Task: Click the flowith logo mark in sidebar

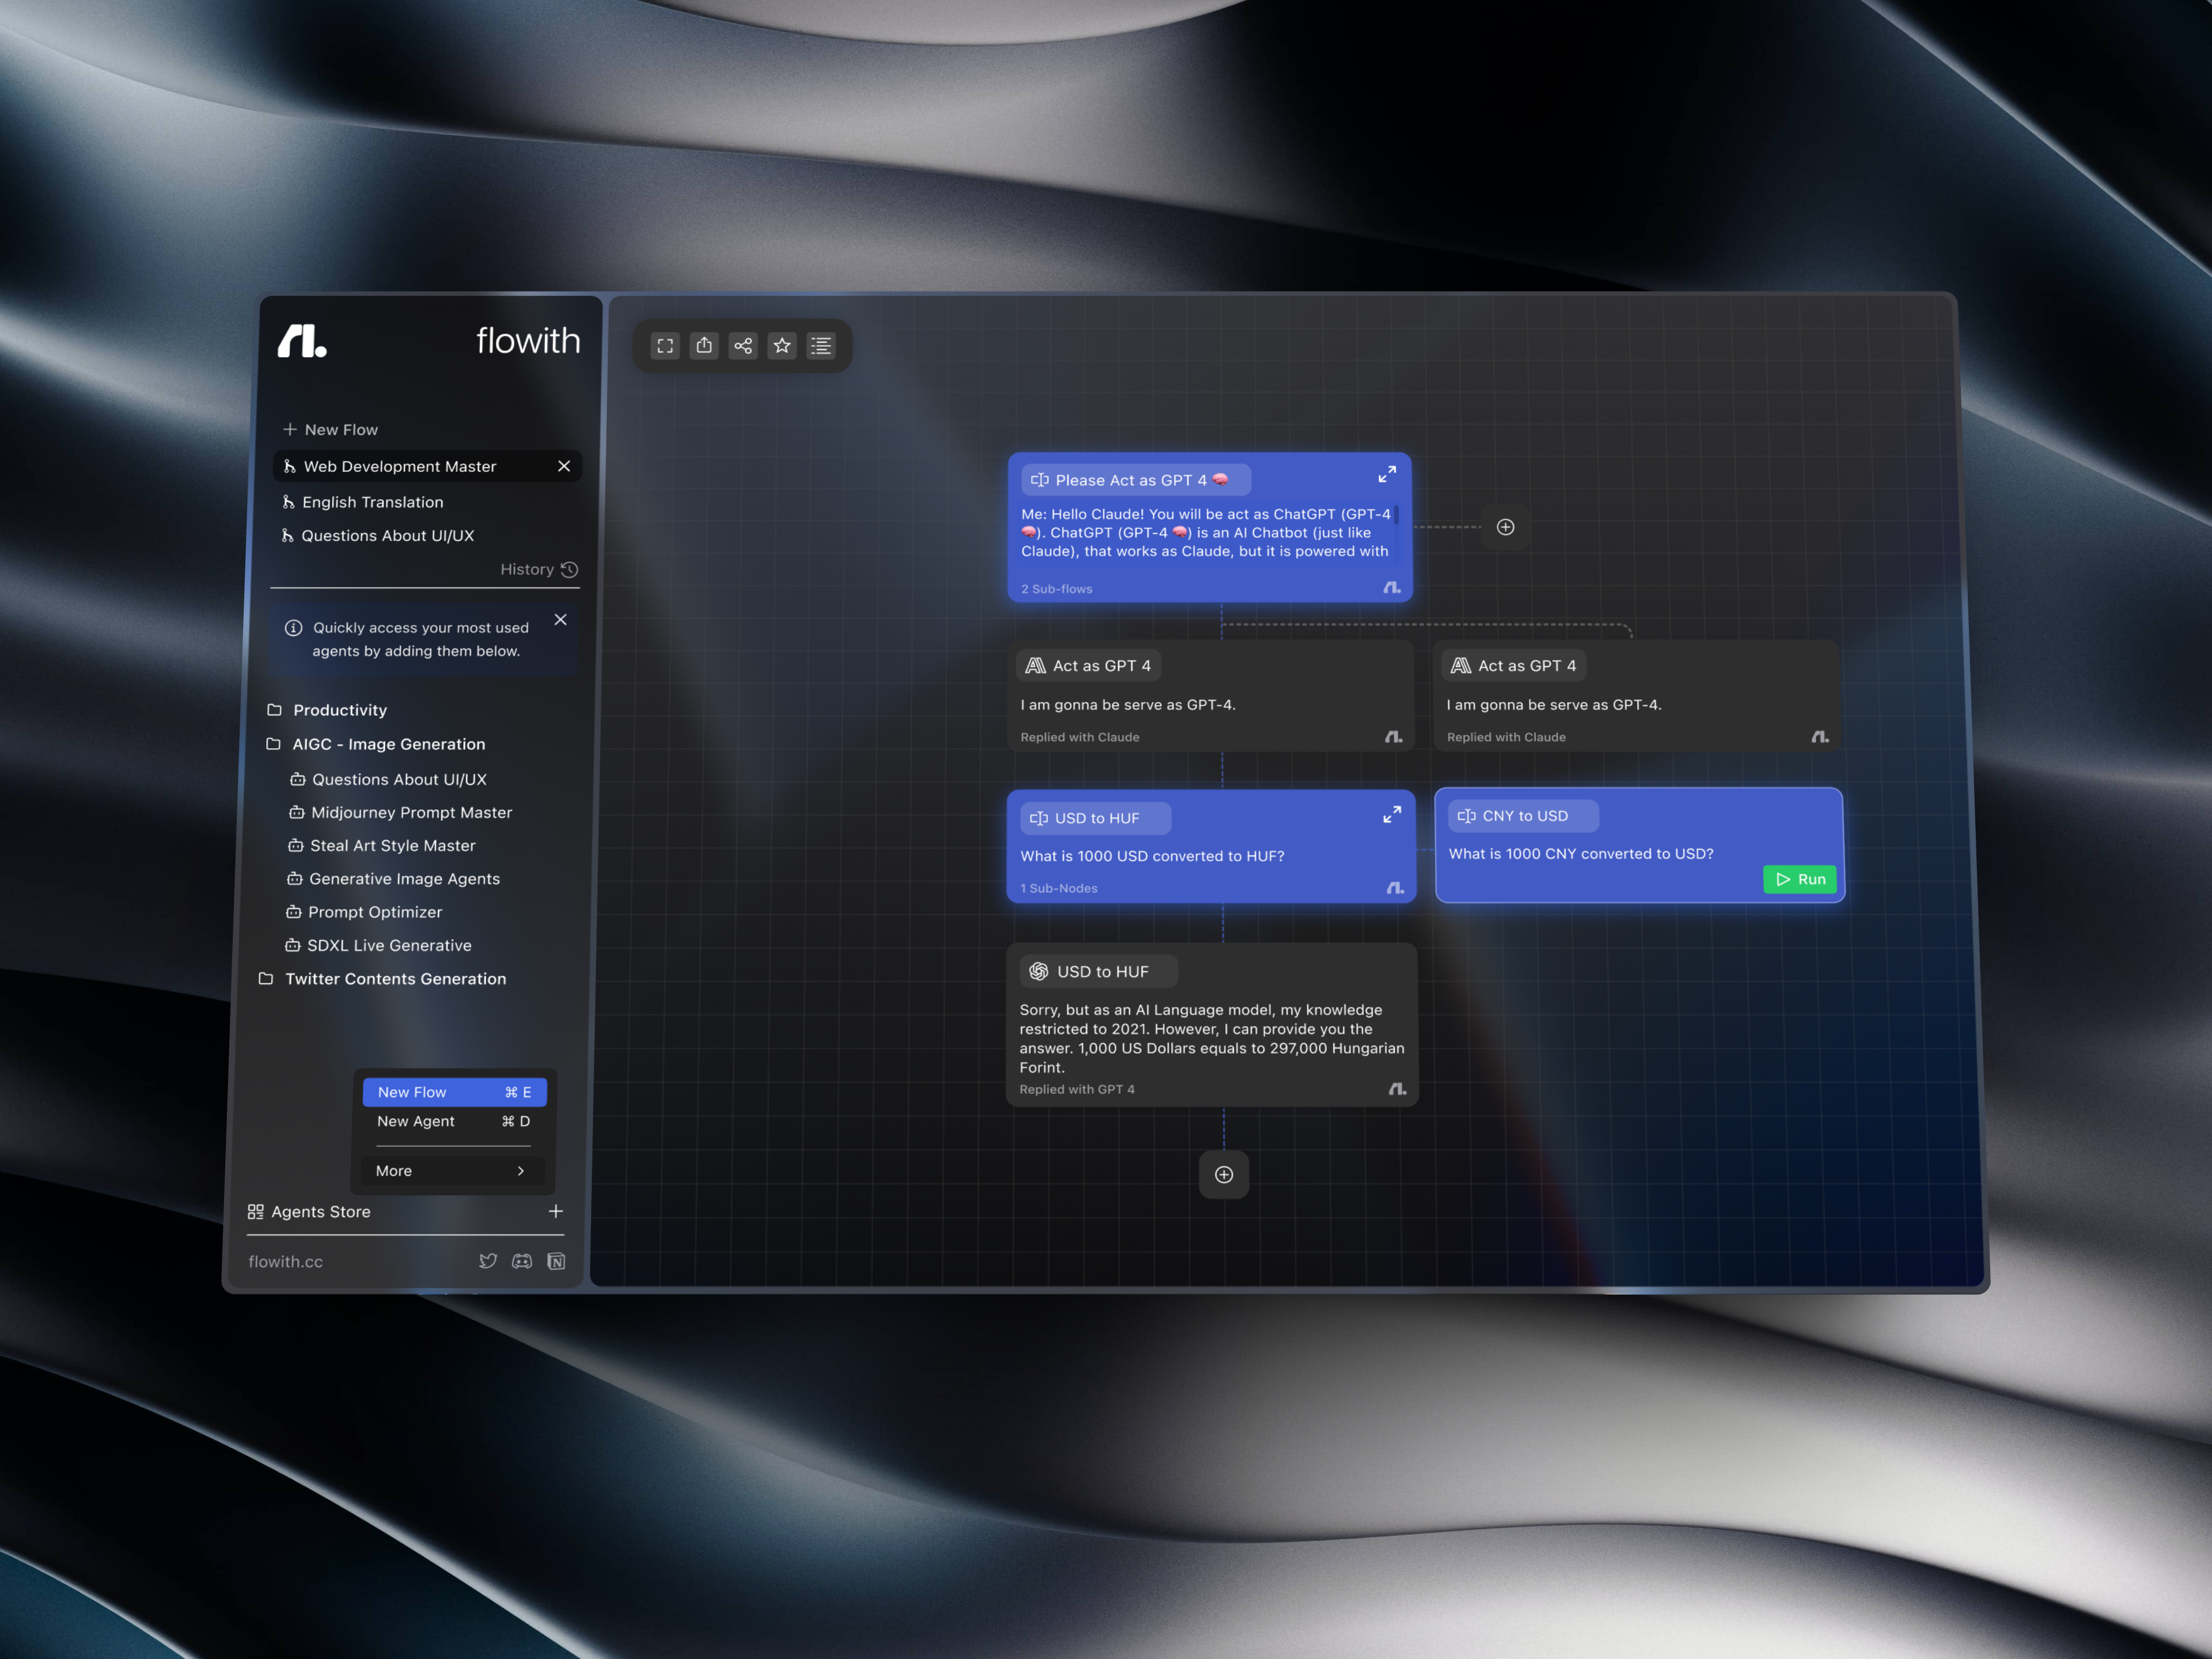Action: click(302, 341)
